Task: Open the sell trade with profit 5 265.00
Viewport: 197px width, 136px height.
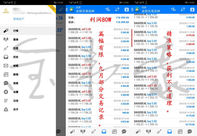Action: (x=98, y=31)
